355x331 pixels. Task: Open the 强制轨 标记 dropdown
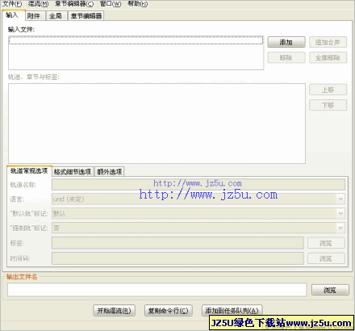(198, 228)
